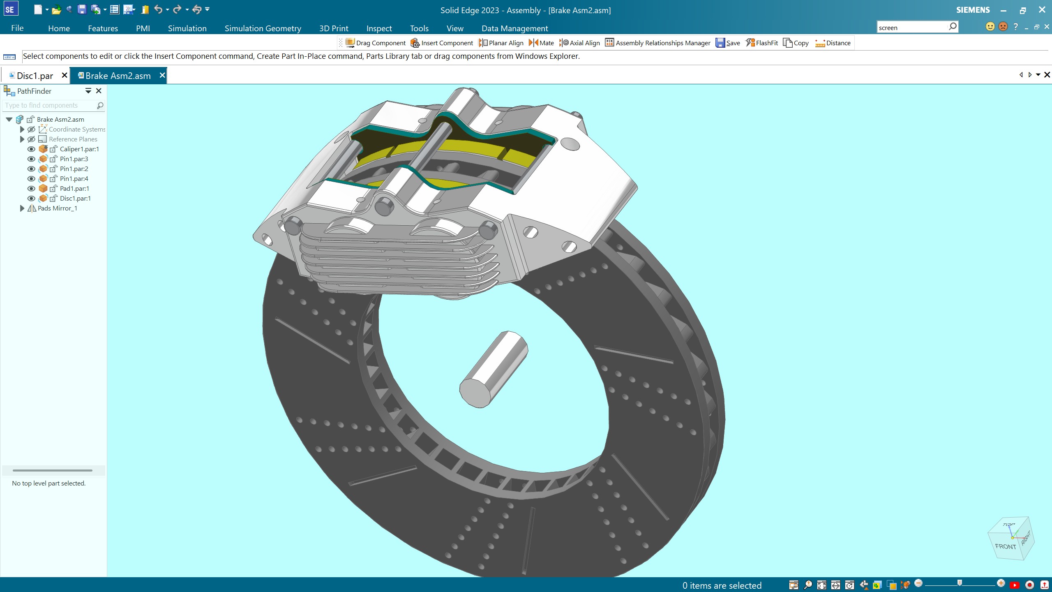Click the Open file folder icon
The width and height of the screenshot is (1052, 592).
(x=57, y=9)
